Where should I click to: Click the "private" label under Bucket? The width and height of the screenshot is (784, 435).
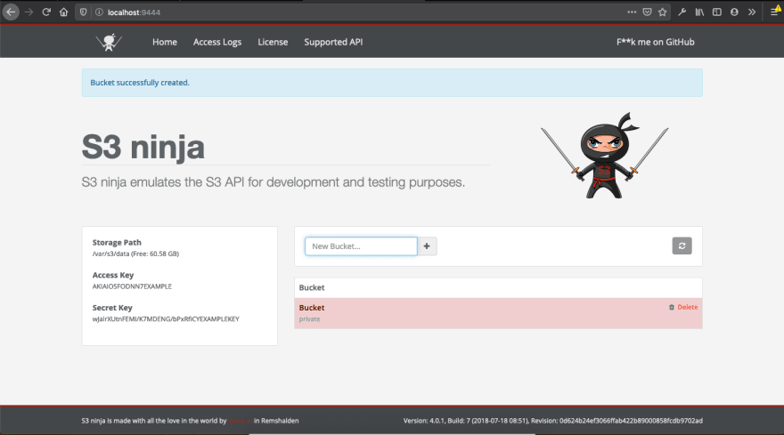(x=309, y=319)
